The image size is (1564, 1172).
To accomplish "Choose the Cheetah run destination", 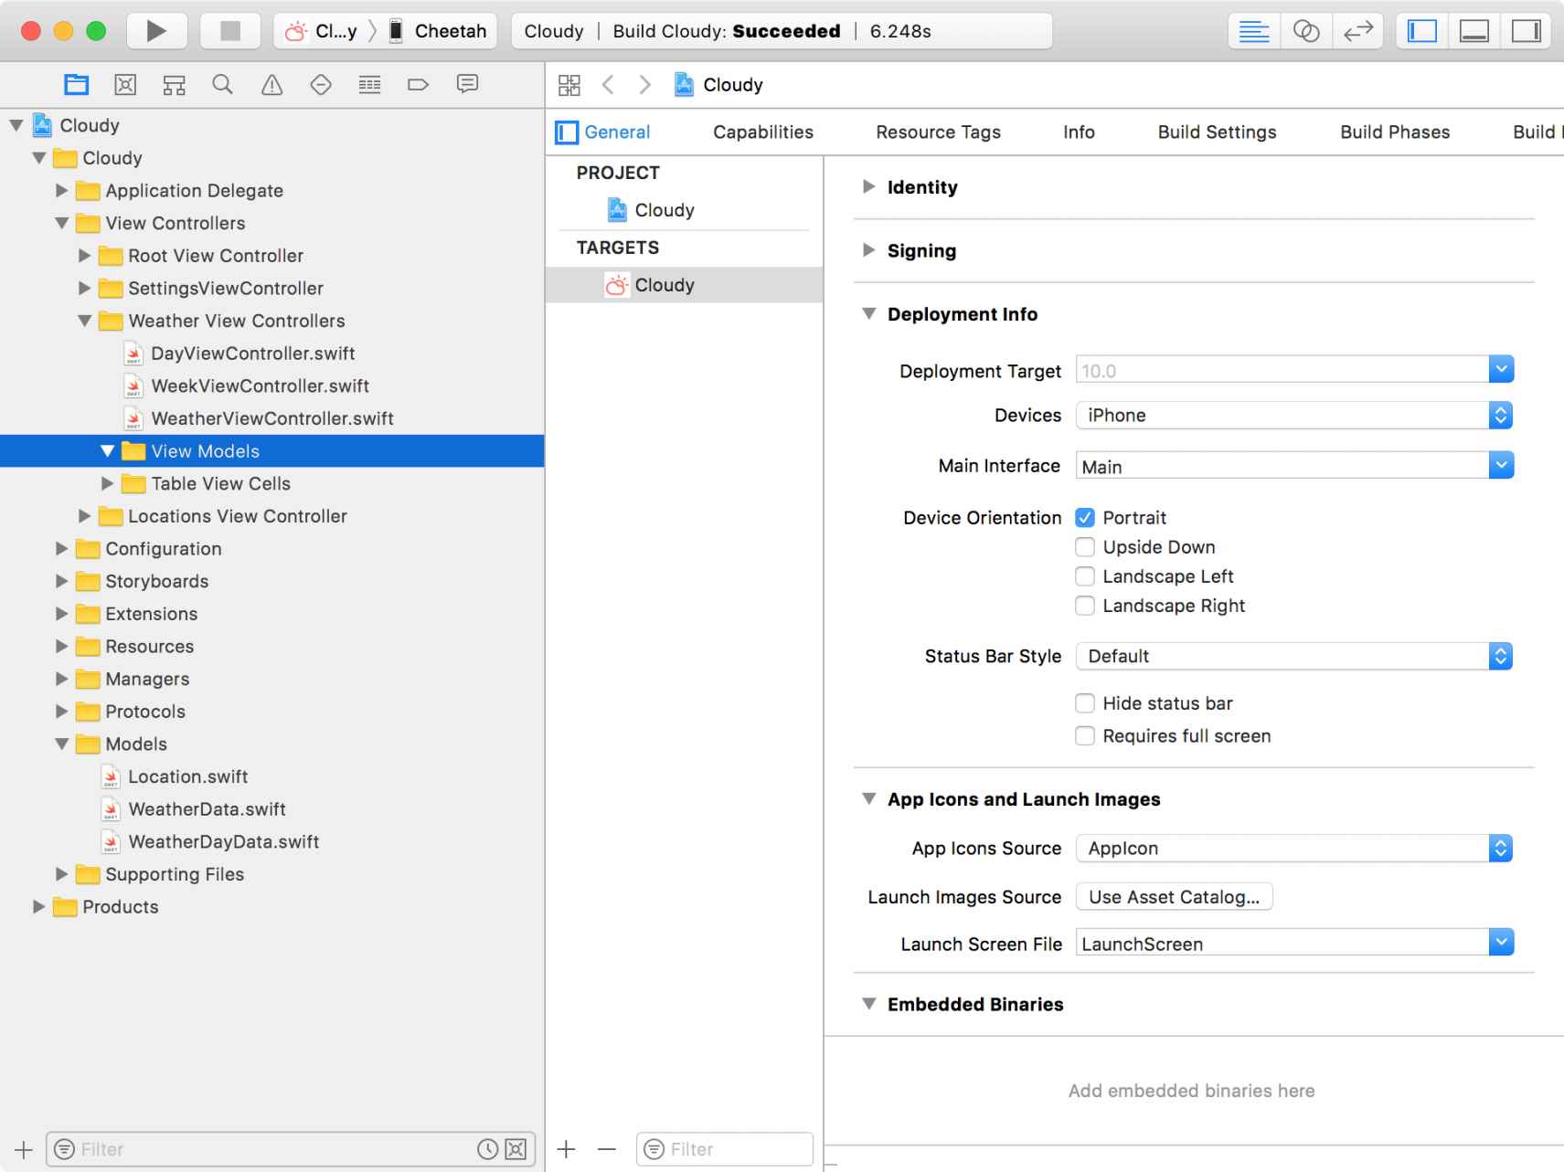I will click(439, 31).
